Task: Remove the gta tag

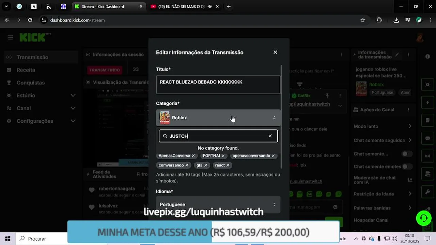Action: [205, 165]
